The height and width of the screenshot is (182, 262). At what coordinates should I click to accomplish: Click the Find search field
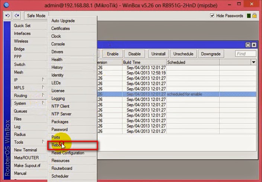(x=246, y=54)
